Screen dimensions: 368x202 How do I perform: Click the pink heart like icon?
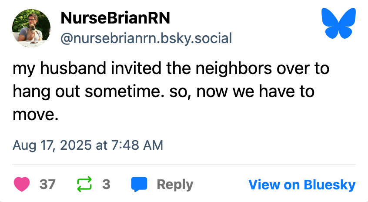click(22, 184)
